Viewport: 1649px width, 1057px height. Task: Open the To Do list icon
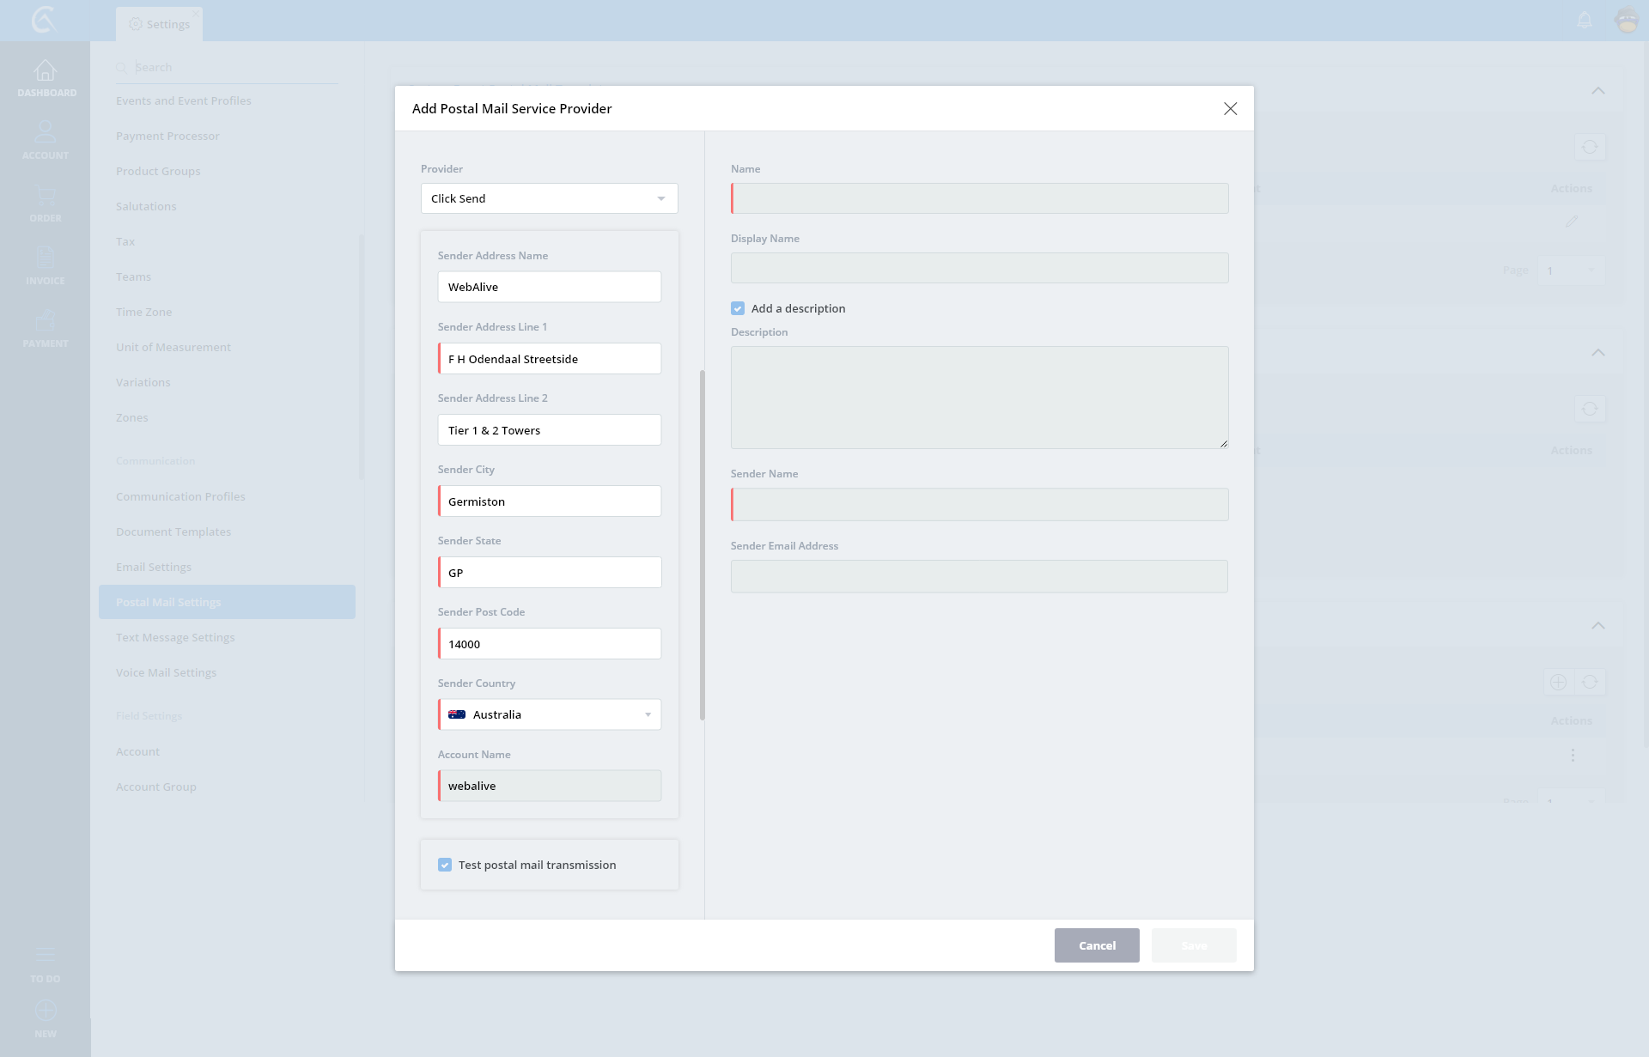[46, 955]
